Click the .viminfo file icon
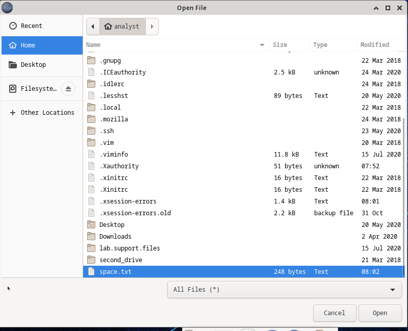 (x=91, y=154)
